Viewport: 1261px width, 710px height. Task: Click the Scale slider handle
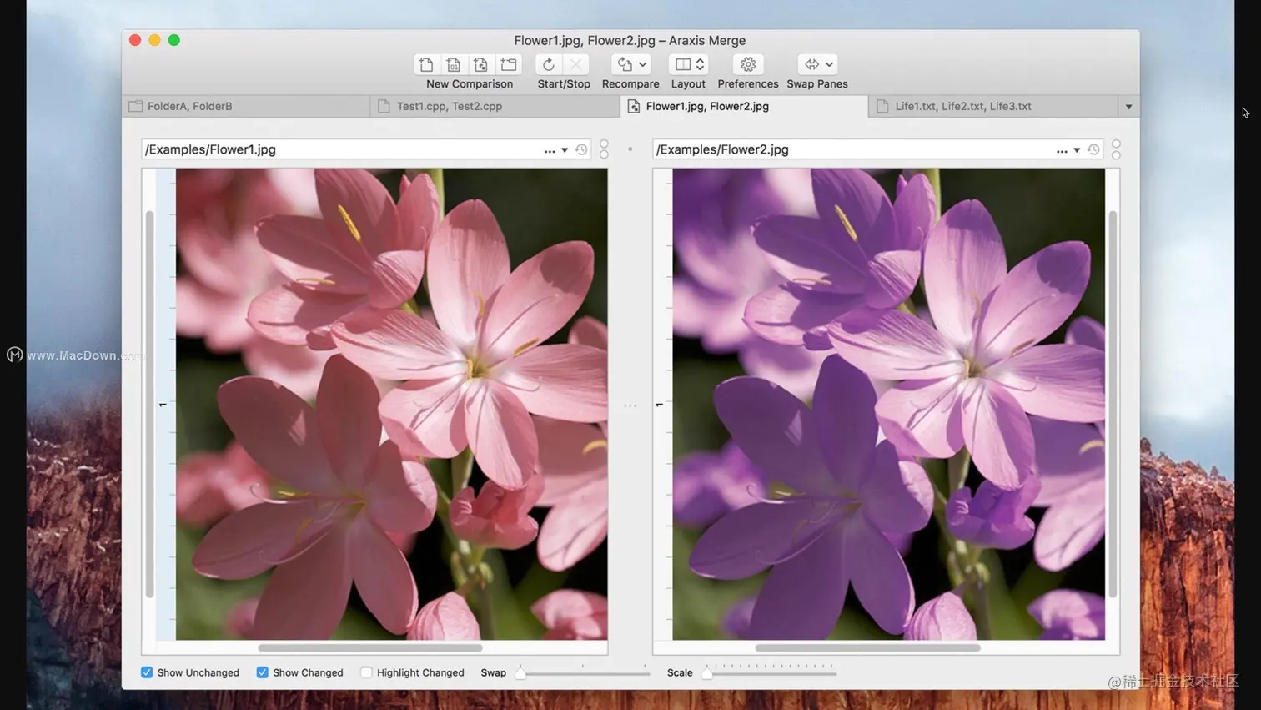[x=707, y=672]
